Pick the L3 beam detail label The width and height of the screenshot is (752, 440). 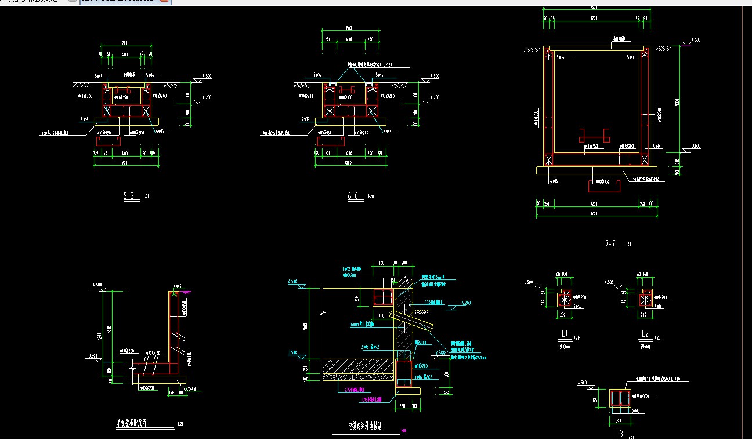pos(620,433)
